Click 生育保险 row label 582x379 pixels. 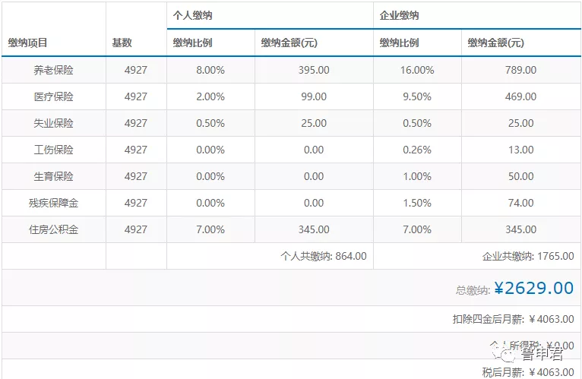point(53,176)
